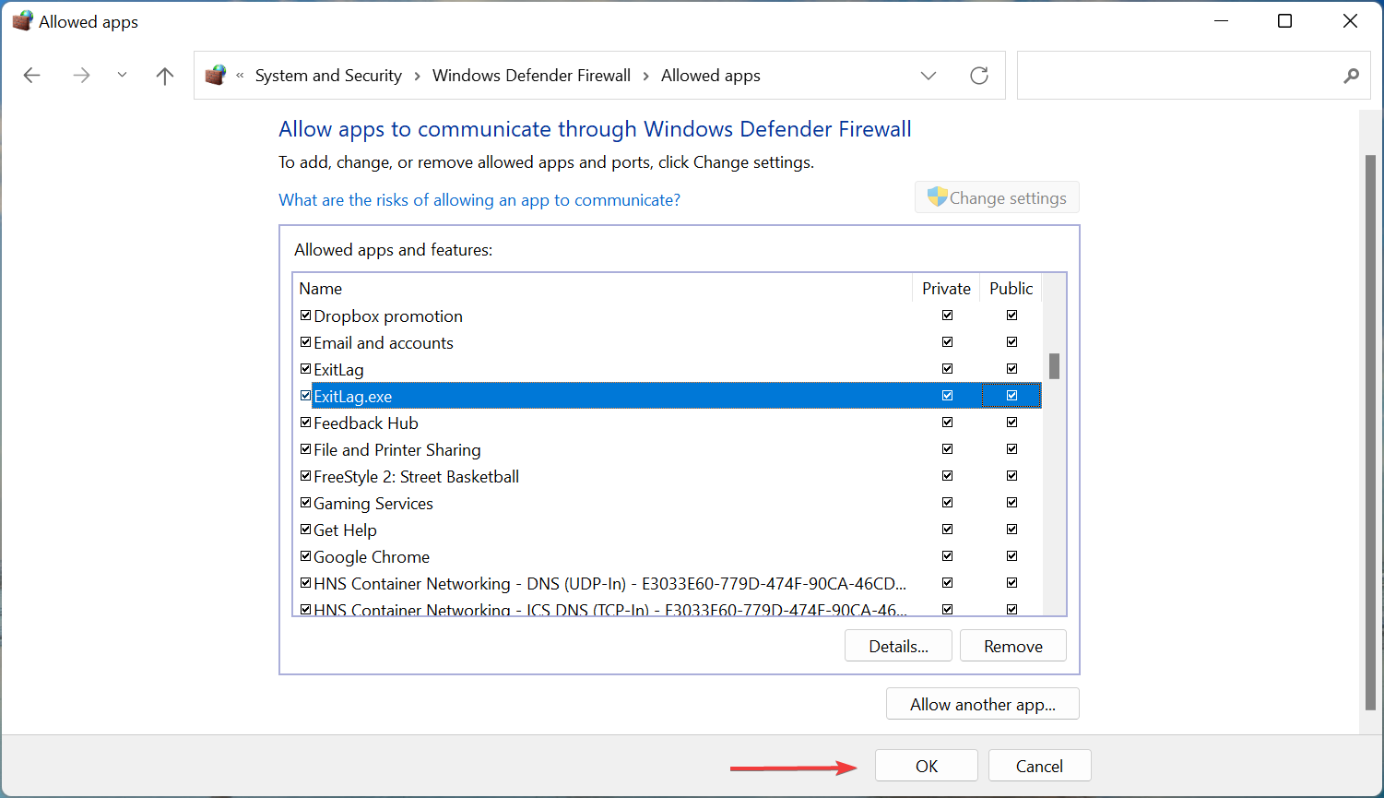Viewport: 1384px width, 798px height.
Task: Open System and Security breadcrumb
Action: coord(328,76)
